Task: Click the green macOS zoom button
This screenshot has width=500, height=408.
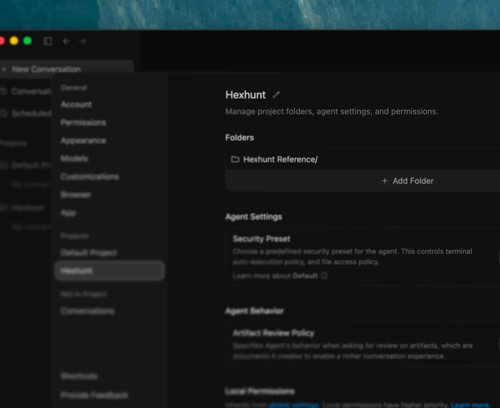Action: coord(27,41)
